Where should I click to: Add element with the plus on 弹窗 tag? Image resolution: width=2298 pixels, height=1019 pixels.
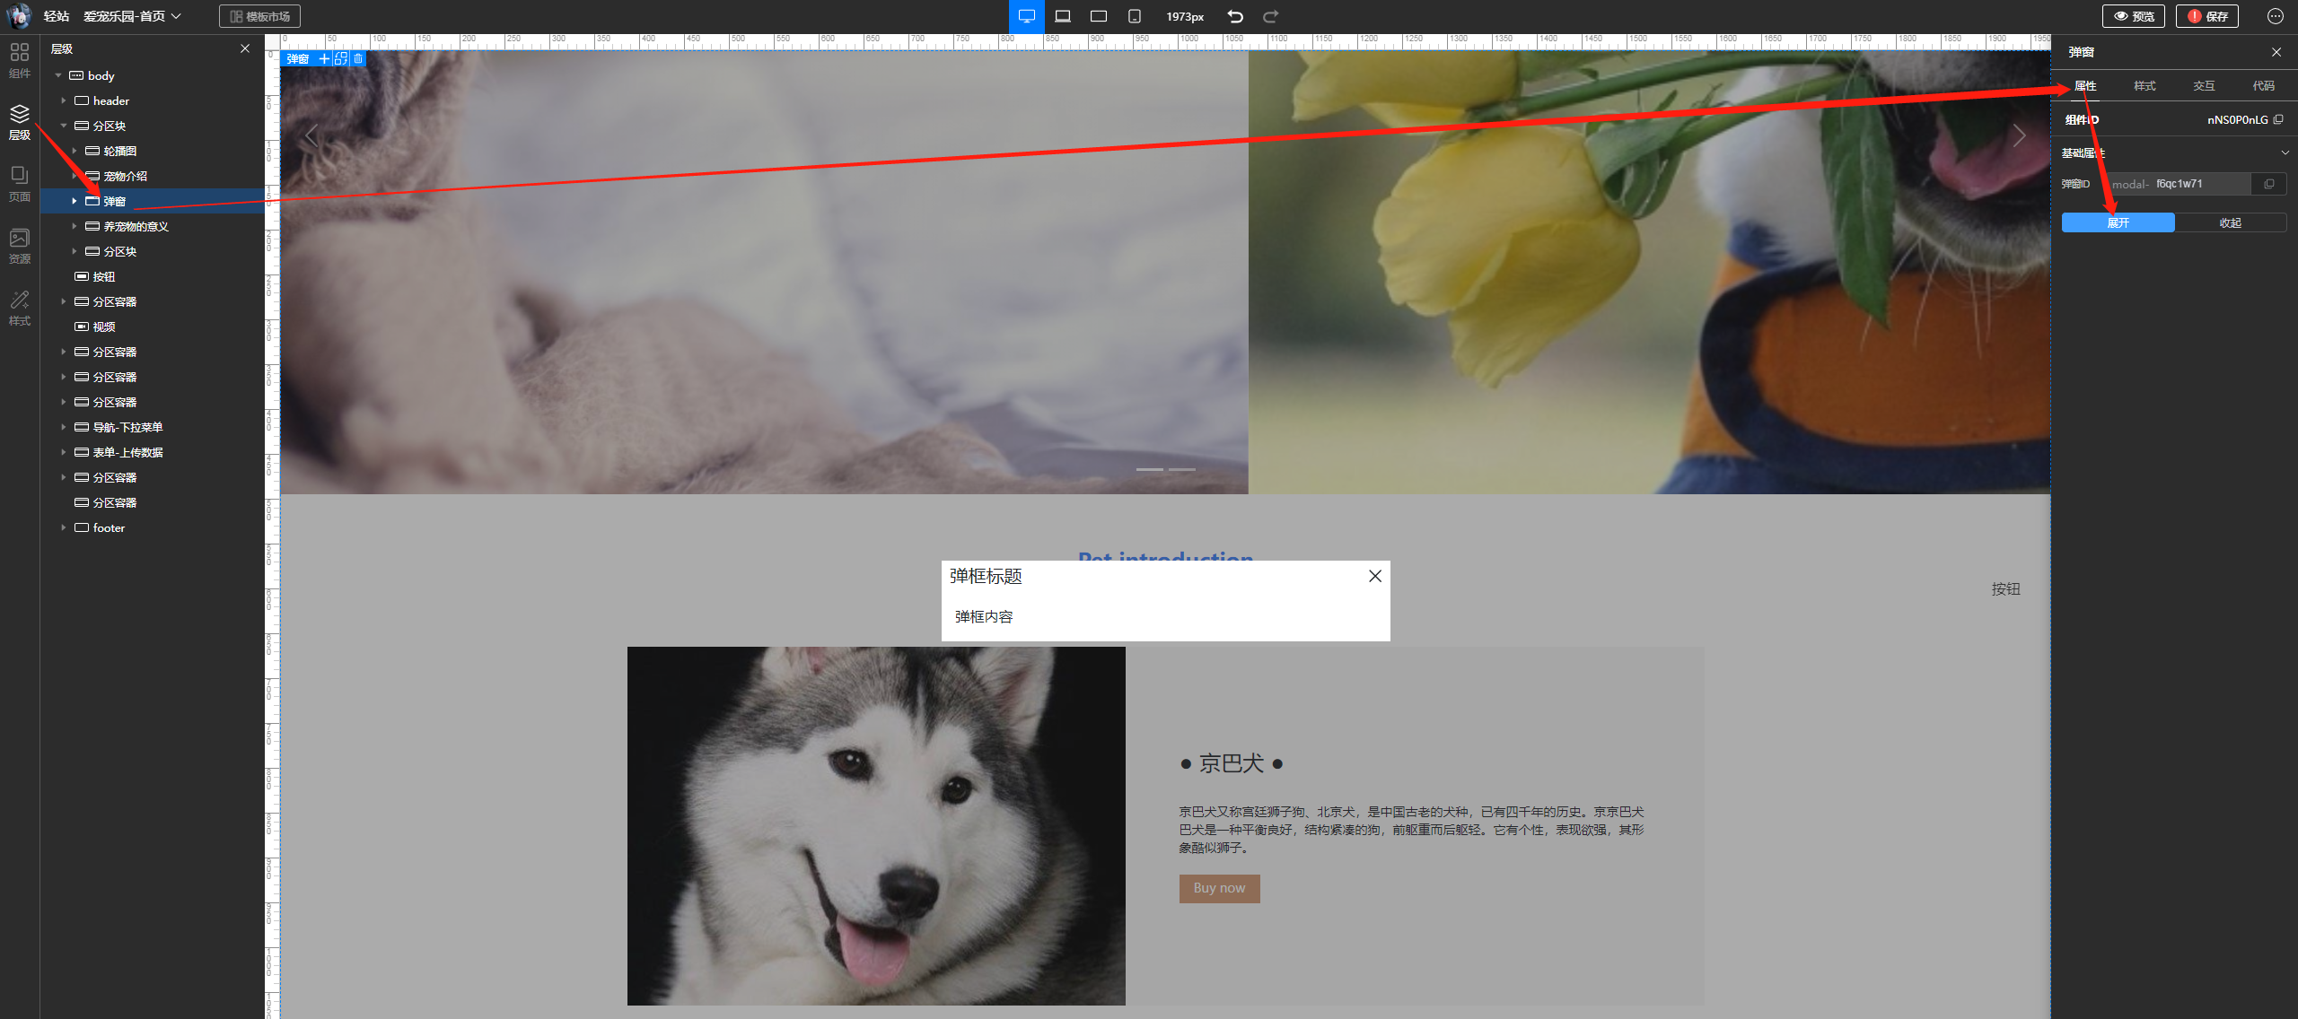324,58
